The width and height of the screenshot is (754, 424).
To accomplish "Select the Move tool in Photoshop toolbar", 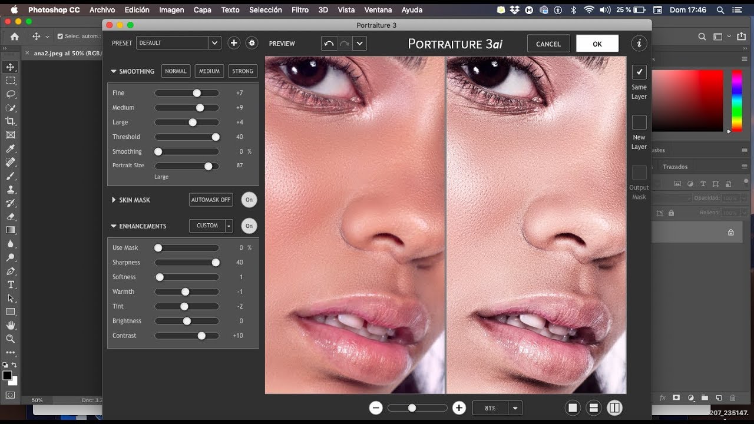I will (11, 67).
